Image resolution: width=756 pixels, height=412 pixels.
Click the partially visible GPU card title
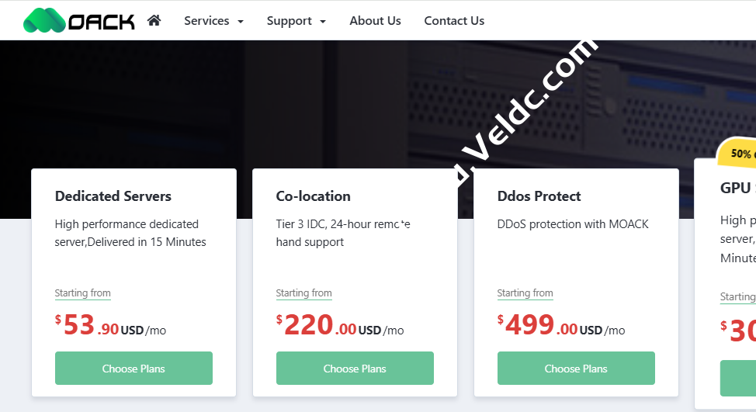coord(737,188)
